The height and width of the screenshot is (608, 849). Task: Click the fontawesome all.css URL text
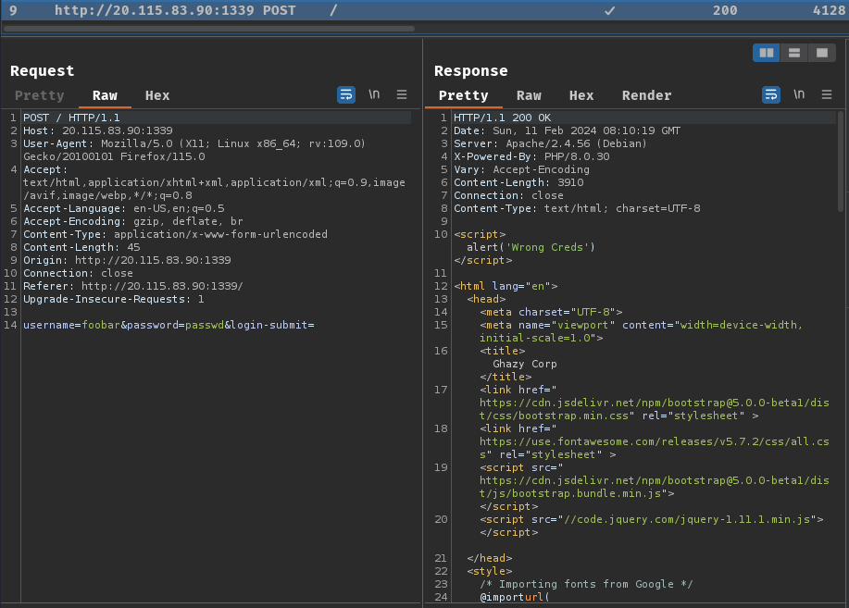pos(654,448)
